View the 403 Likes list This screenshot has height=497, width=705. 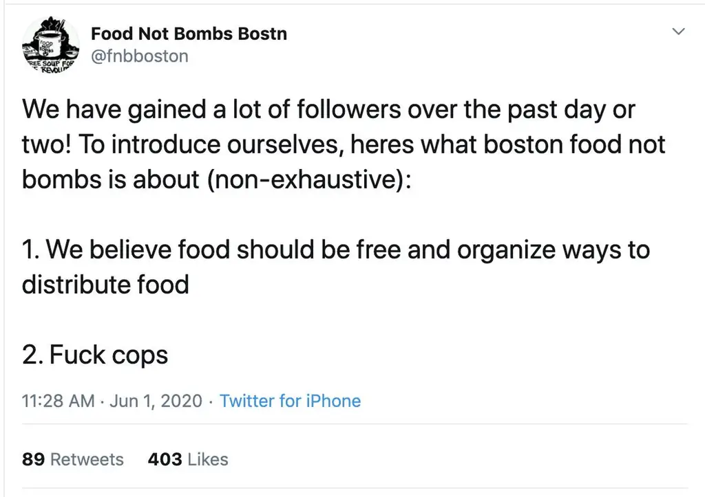point(188,459)
